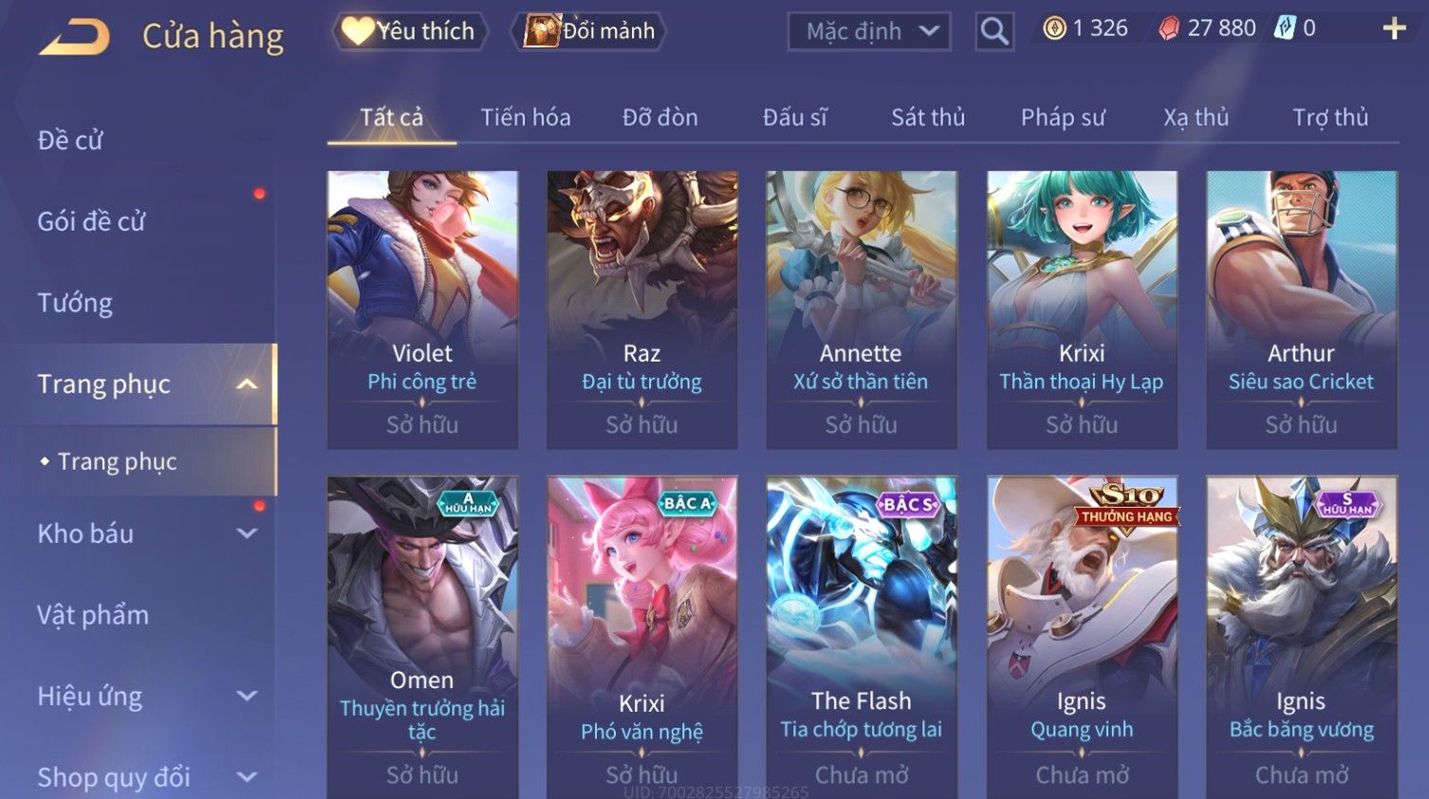
Task: Open Yêu thích favorites heart button
Action: point(410,31)
